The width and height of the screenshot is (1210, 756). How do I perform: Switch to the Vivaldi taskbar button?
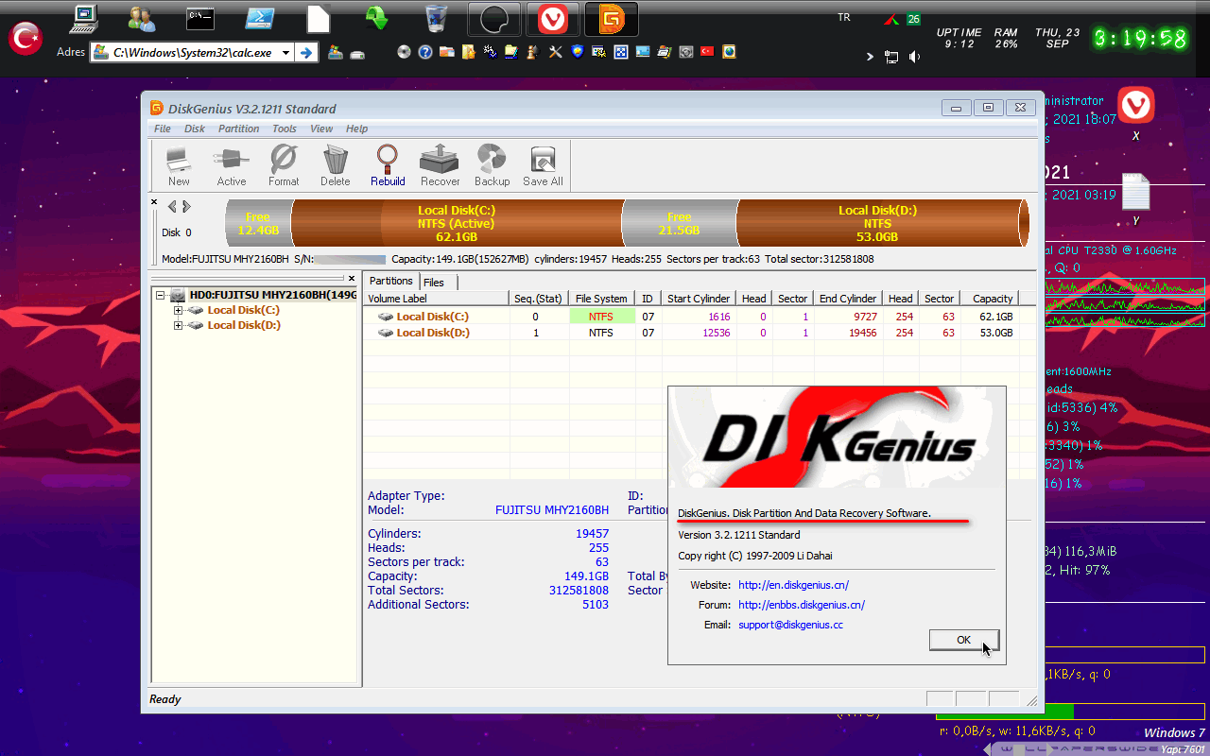coord(553,19)
